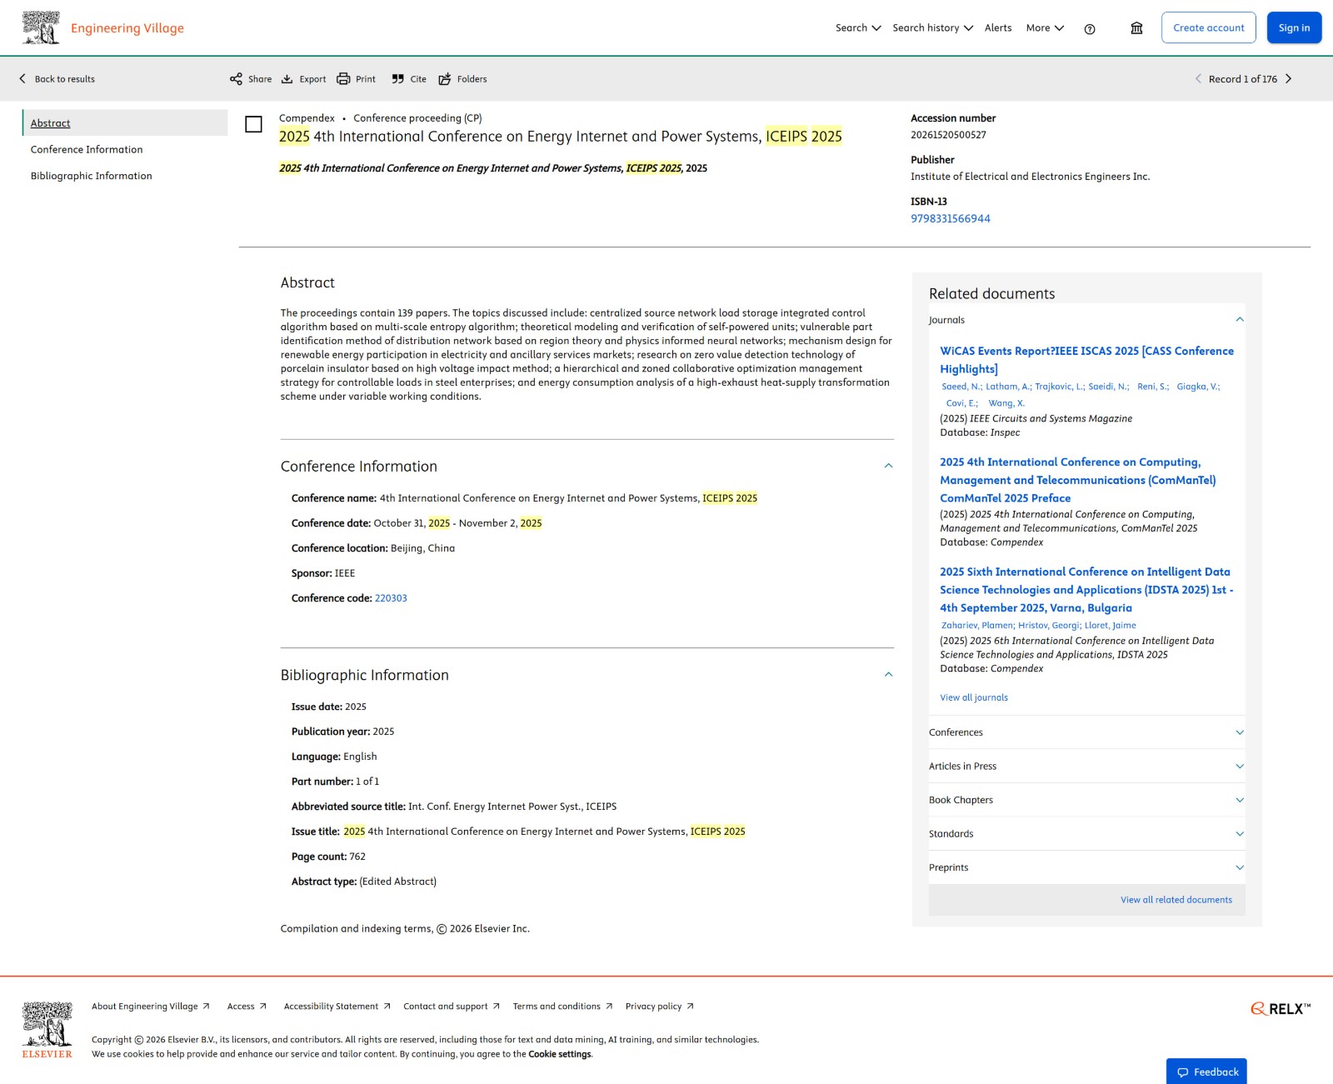Click the Feedback button
1333x1084 pixels.
coord(1206,1072)
